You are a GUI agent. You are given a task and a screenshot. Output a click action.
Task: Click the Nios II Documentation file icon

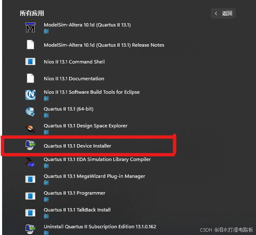30,78
